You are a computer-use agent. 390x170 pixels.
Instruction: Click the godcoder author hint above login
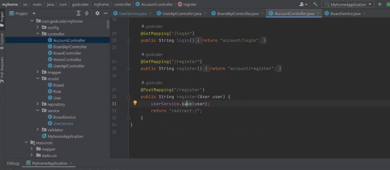click(154, 26)
